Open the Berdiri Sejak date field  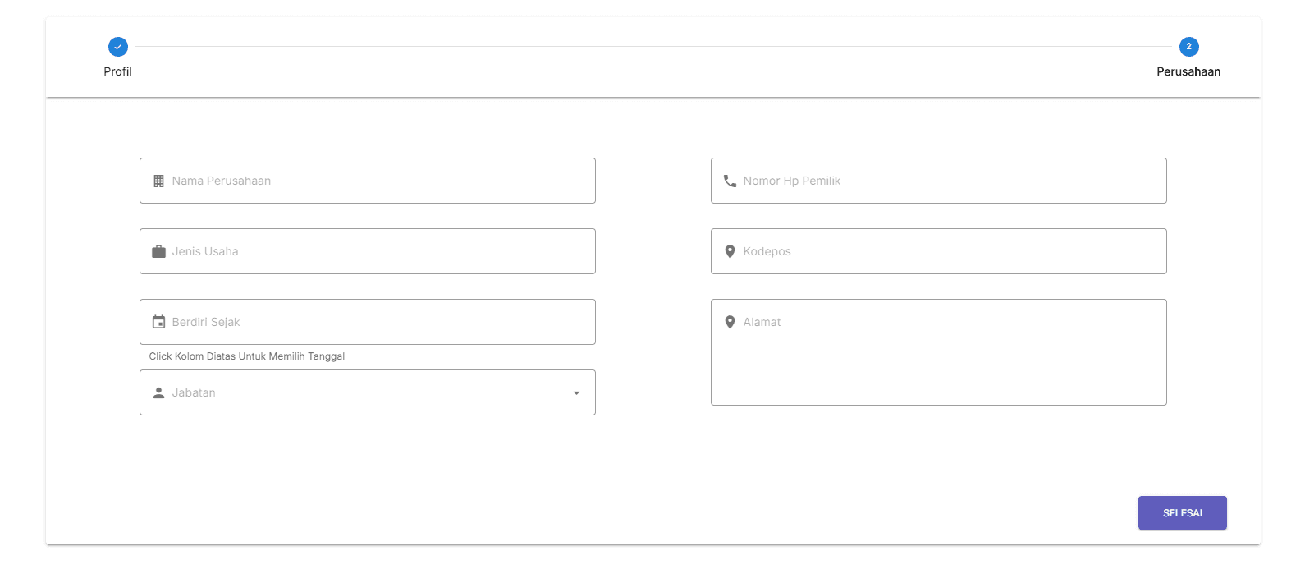tap(378, 322)
